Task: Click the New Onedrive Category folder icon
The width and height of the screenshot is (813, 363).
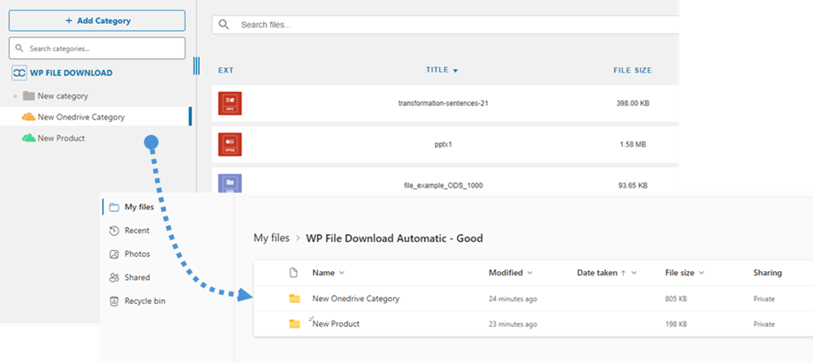Action: click(294, 299)
